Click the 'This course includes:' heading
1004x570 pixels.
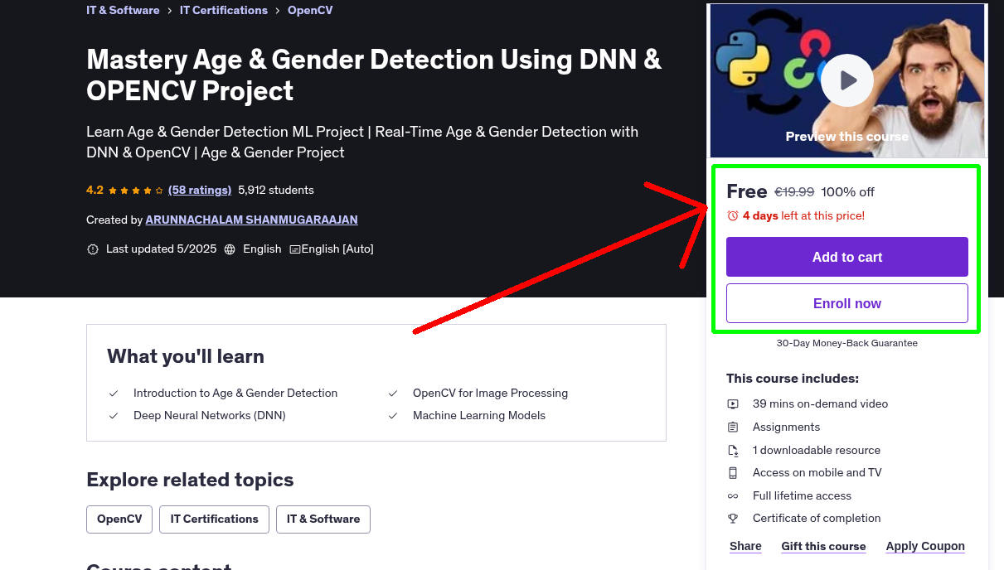click(x=793, y=379)
